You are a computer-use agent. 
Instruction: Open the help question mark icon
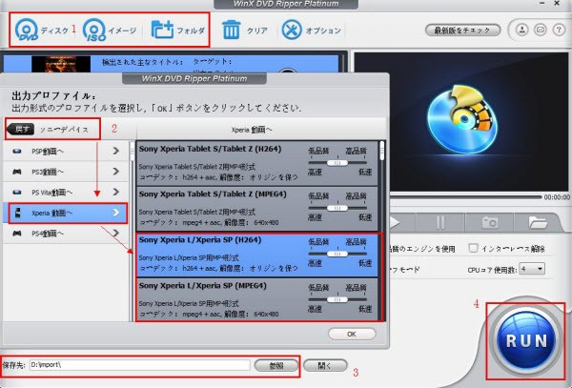[559, 30]
